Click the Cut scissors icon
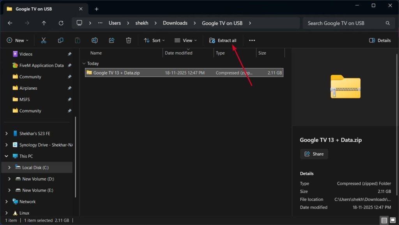 [44, 40]
